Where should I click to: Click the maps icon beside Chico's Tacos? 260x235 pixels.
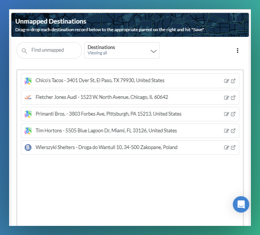point(28,81)
